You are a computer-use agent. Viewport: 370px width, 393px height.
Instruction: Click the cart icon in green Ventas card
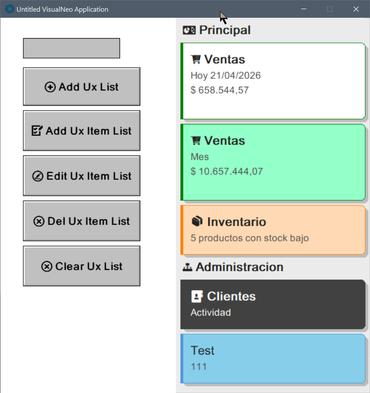196,140
